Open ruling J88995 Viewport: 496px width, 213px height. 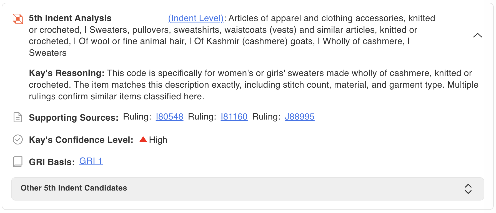point(299,117)
